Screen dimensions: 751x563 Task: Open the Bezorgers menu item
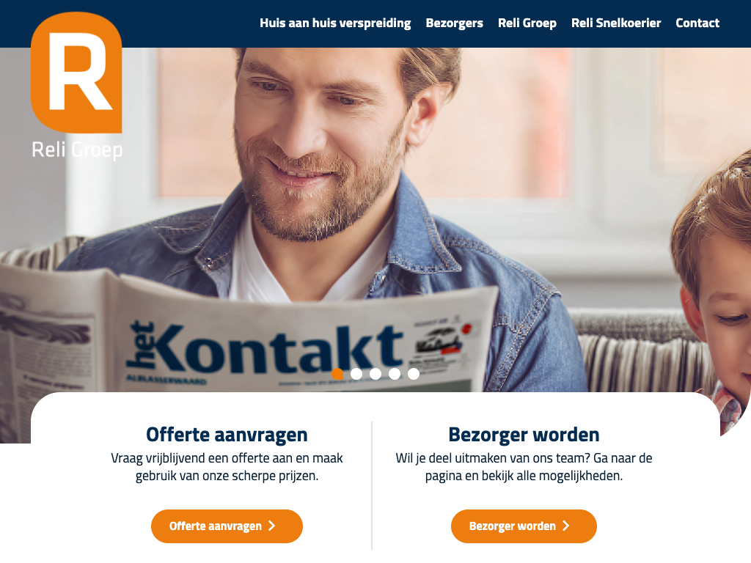tap(454, 23)
